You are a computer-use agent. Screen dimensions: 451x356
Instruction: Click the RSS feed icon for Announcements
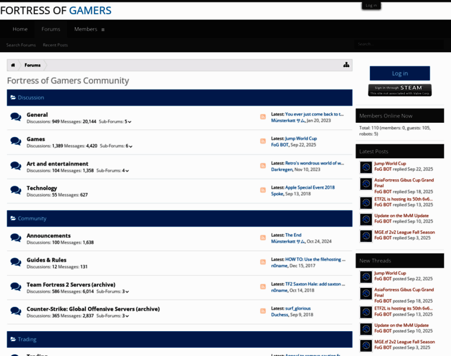coord(263,238)
